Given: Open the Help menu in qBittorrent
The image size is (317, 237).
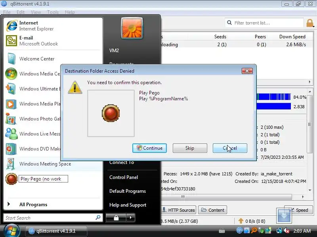Looking at the screenshot, I should (70, 12).
